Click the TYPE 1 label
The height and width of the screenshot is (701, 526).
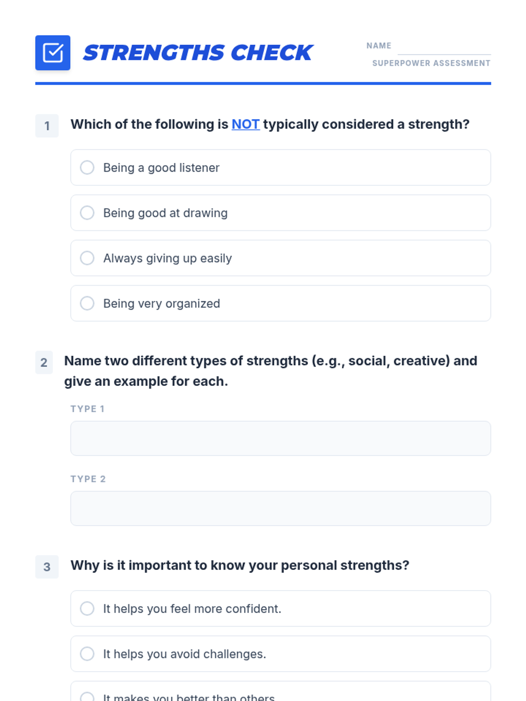click(88, 409)
